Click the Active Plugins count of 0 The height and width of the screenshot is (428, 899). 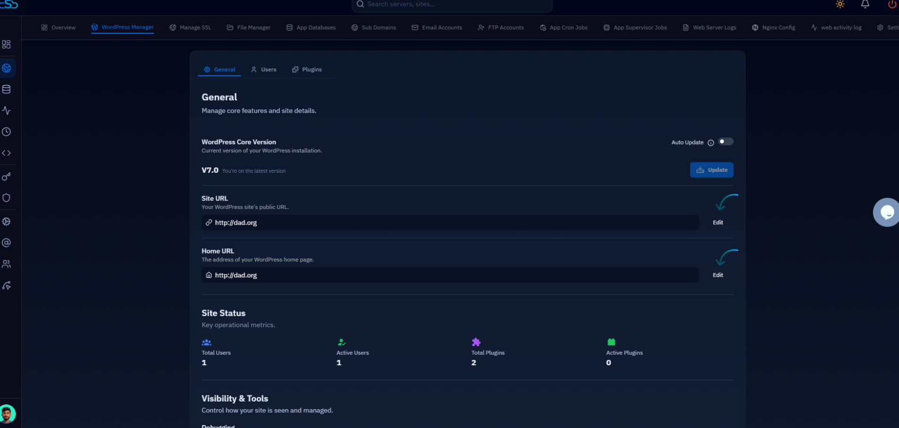click(609, 362)
